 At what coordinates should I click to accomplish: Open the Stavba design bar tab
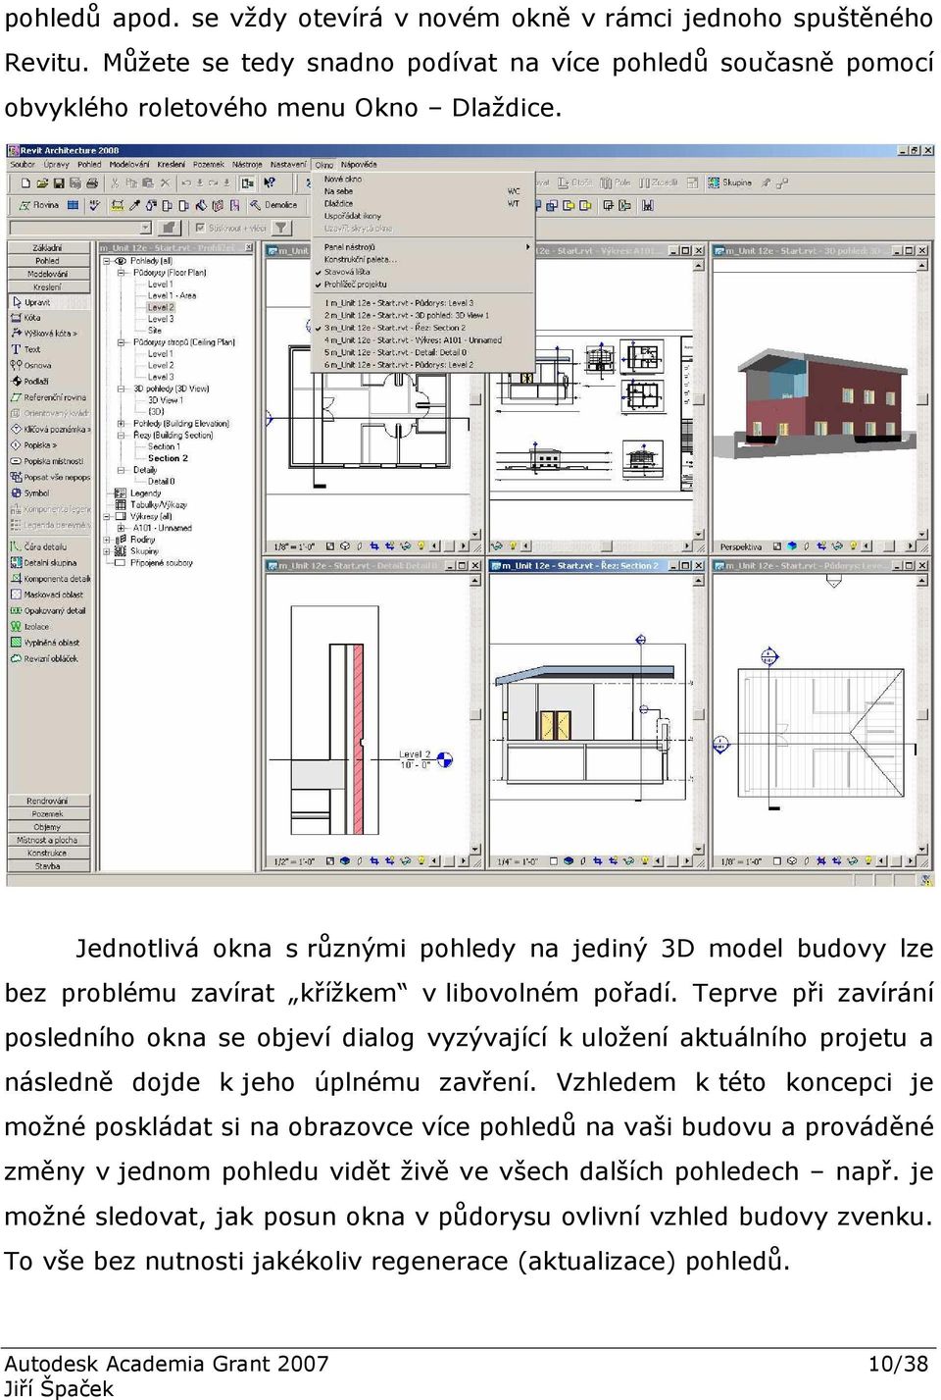[48, 866]
